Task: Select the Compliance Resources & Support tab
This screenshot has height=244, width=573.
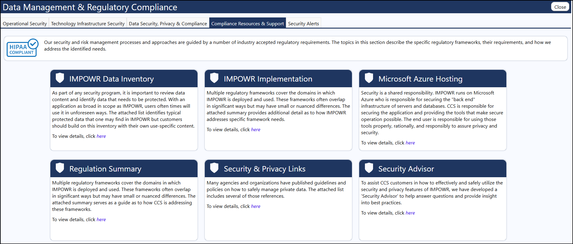Action: tap(248, 23)
